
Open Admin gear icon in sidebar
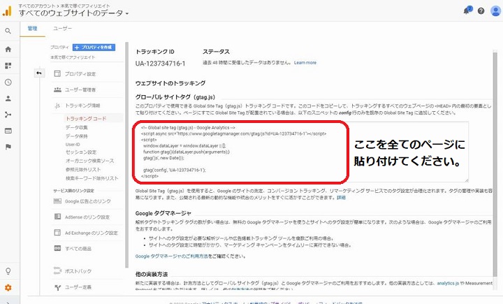pyautogui.click(x=8, y=288)
